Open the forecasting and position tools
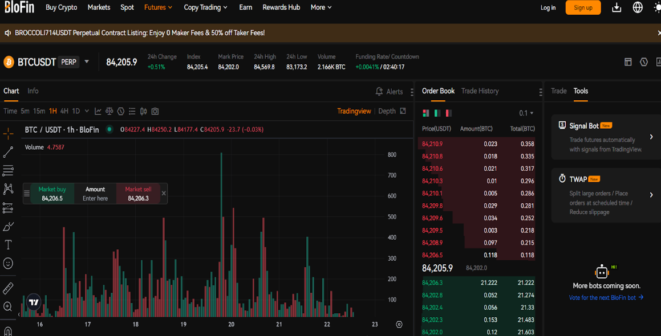 (x=8, y=207)
